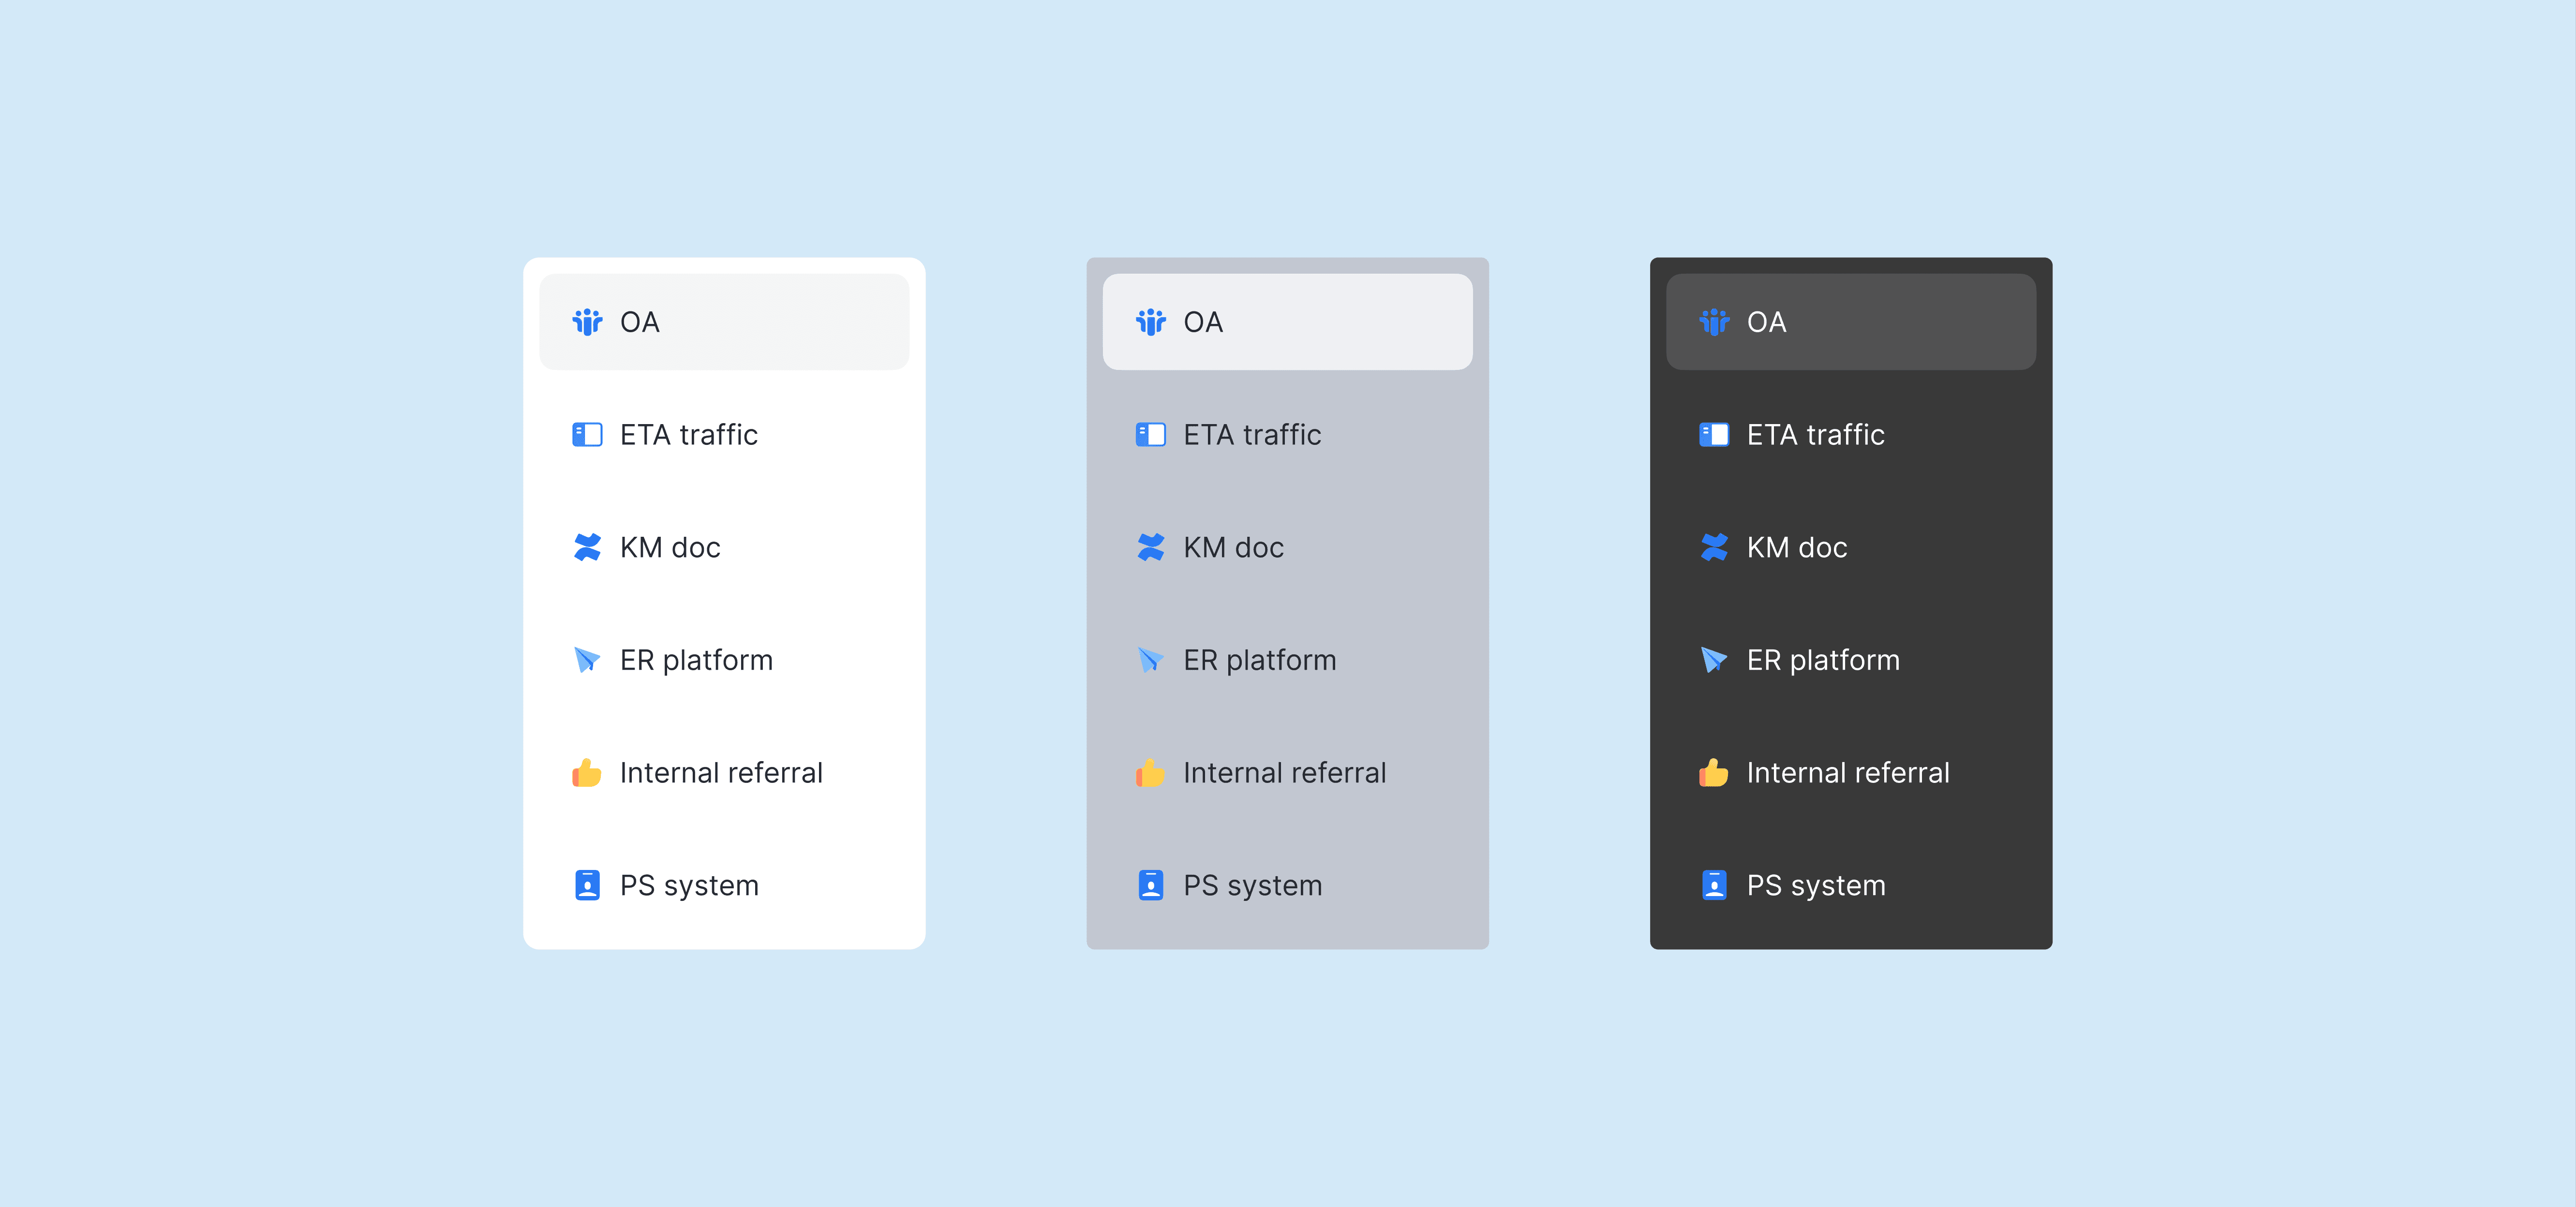Click ETA traffic panel icon in white menu
This screenshot has height=1207, width=2576.
tap(587, 435)
